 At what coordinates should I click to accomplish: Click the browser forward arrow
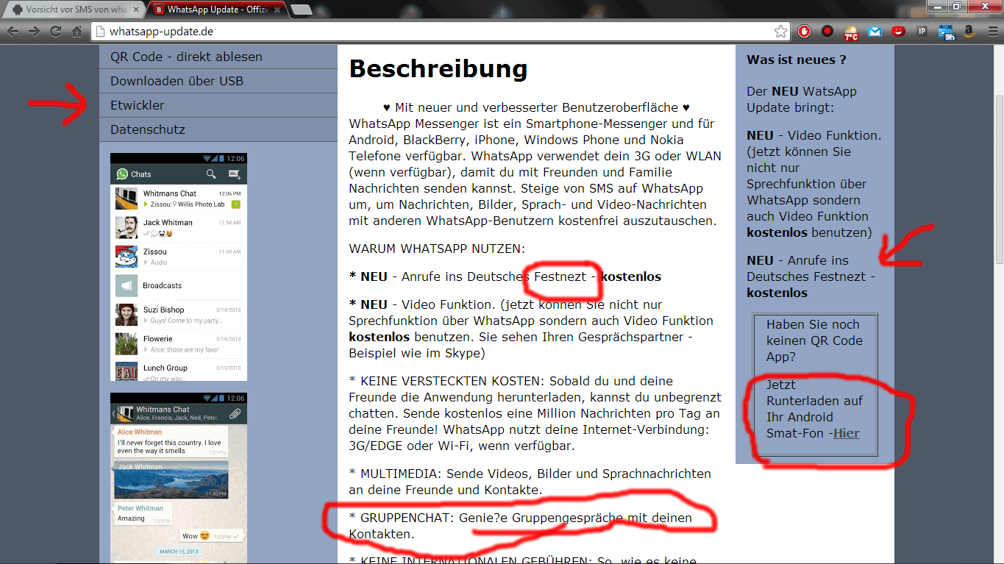pyautogui.click(x=34, y=32)
